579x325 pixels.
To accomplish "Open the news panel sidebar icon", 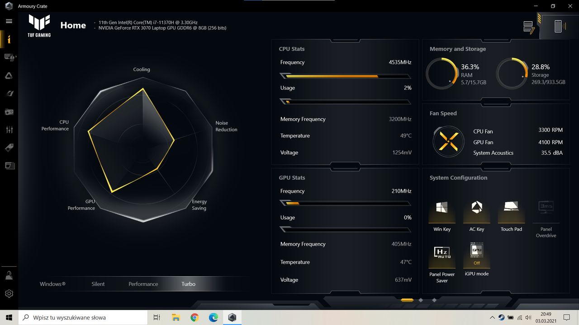I will click(x=9, y=166).
